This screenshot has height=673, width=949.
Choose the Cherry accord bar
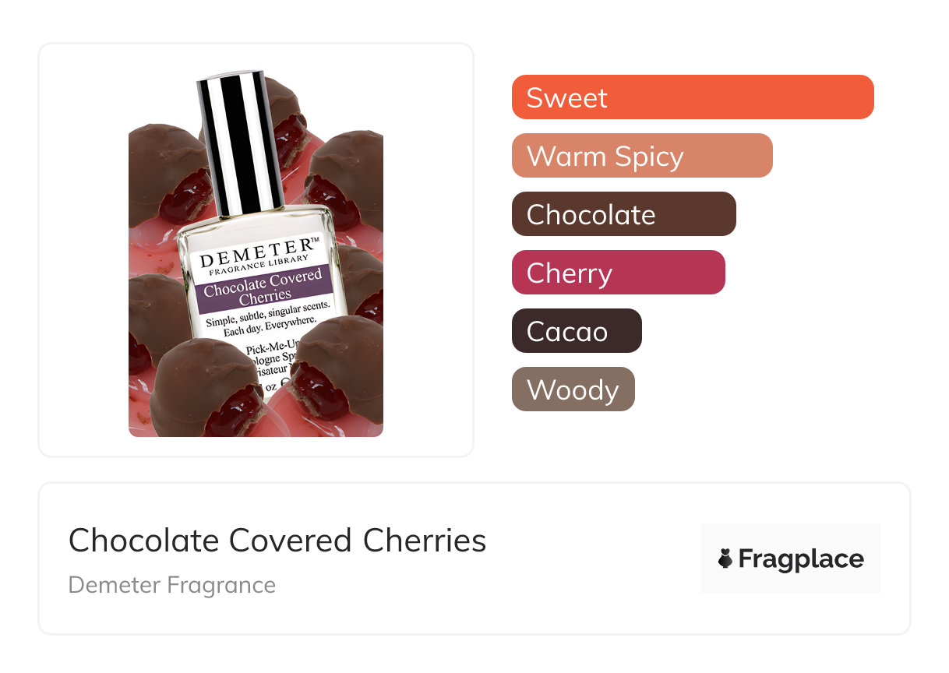pyautogui.click(x=619, y=273)
